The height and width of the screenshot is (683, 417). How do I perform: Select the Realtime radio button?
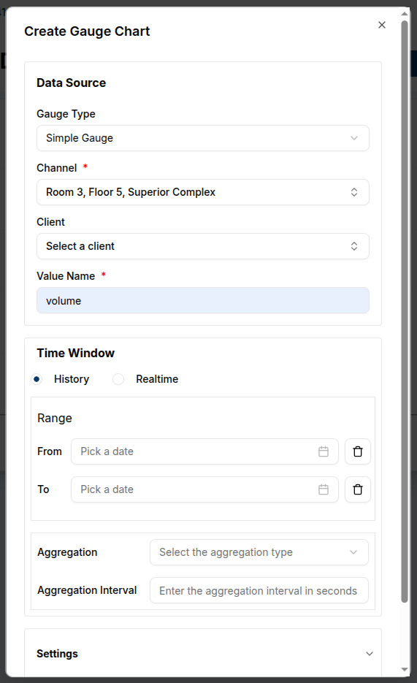(118, 379)
